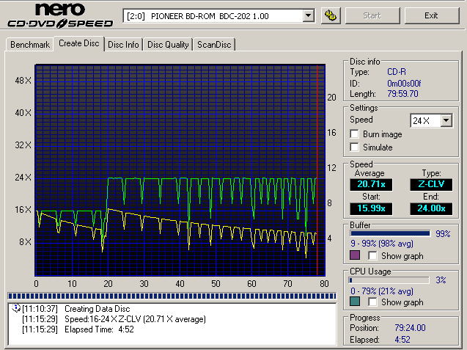467x350 pixels.
Task: Click the Buffer level progress bar
Action: (x=389, y=233)
